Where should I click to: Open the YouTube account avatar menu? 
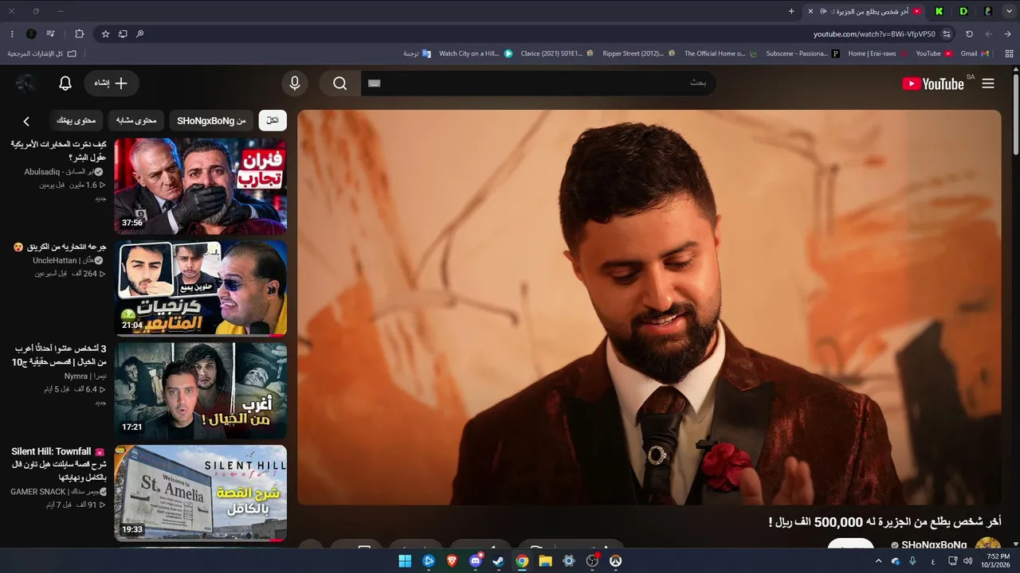pyautogui.click(x=25, y=84)
